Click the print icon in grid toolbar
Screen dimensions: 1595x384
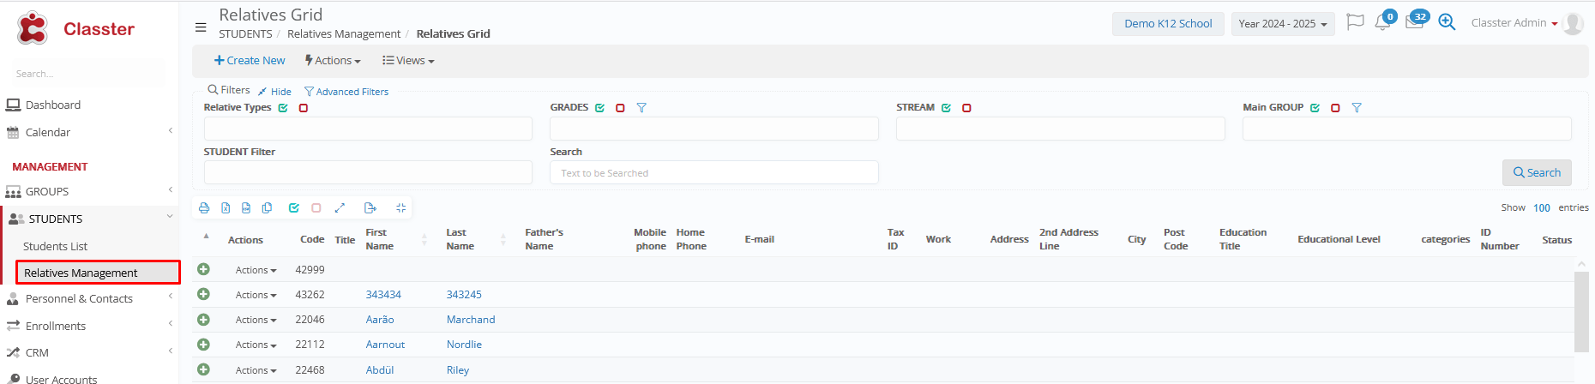click(204, 208)
